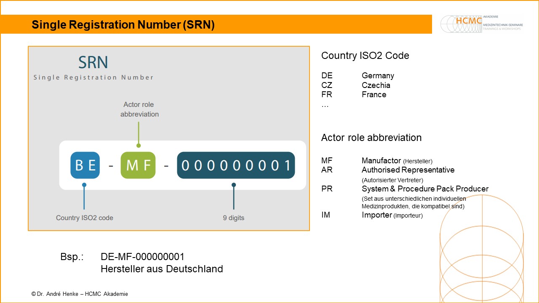
Task: Click the DE-MF-000000001 example text
Action: pyautogui.click(x=143, y=256)
